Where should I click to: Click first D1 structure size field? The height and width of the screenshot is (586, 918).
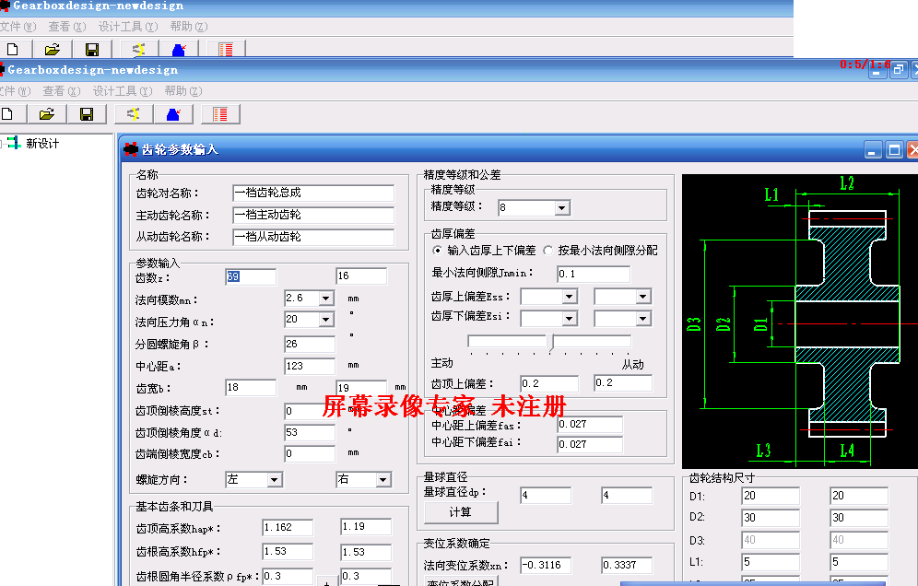(771, 496)
